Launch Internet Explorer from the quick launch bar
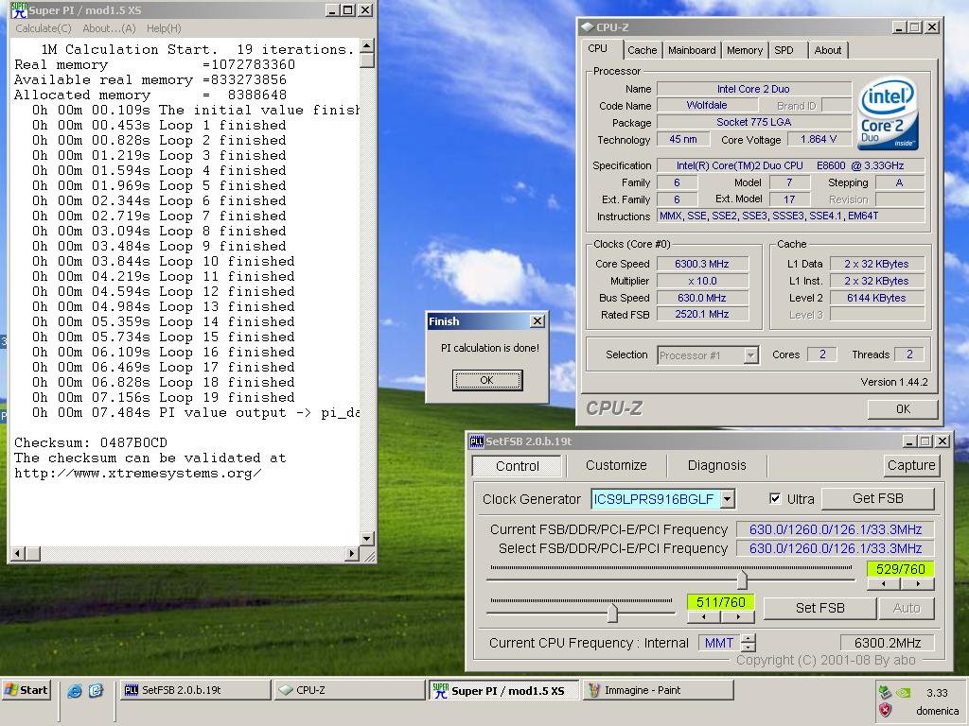 tap(75, 691)
